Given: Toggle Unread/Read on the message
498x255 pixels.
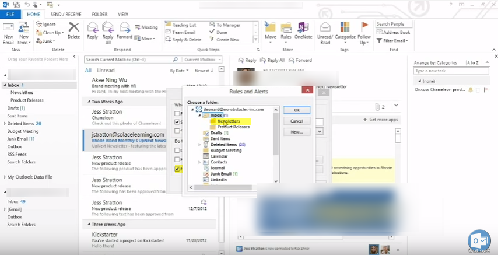Looking at the screenshot, I should pos(325,33).
